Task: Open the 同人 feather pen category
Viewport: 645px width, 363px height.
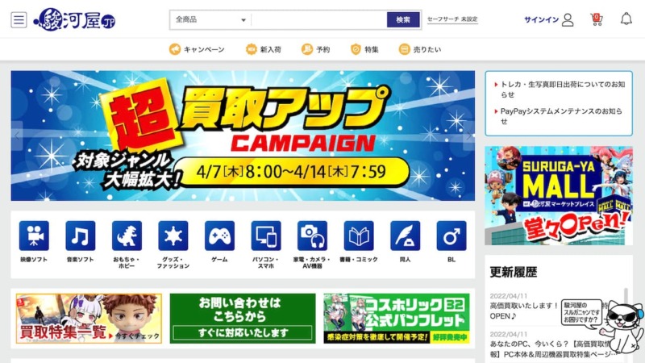Action: [x=406, y=236]
